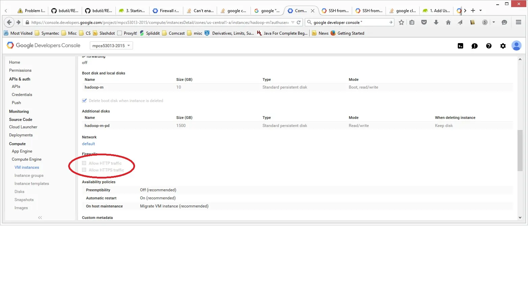The height and width of the screenshot is (291, 528).
Task: Open dropdown arrow beside the 5 badge
Action: [x=494, y=22]
